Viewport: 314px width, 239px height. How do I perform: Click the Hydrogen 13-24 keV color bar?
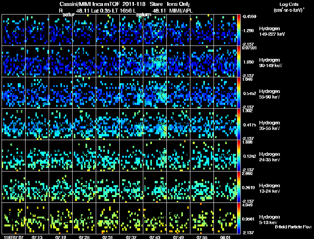point(239,187)
